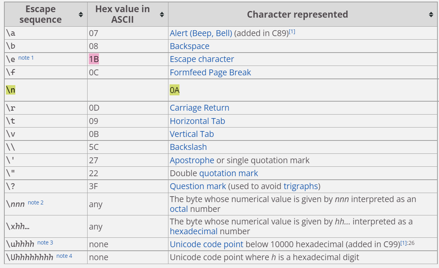Open the hexadecimal link

pos(194,231)
